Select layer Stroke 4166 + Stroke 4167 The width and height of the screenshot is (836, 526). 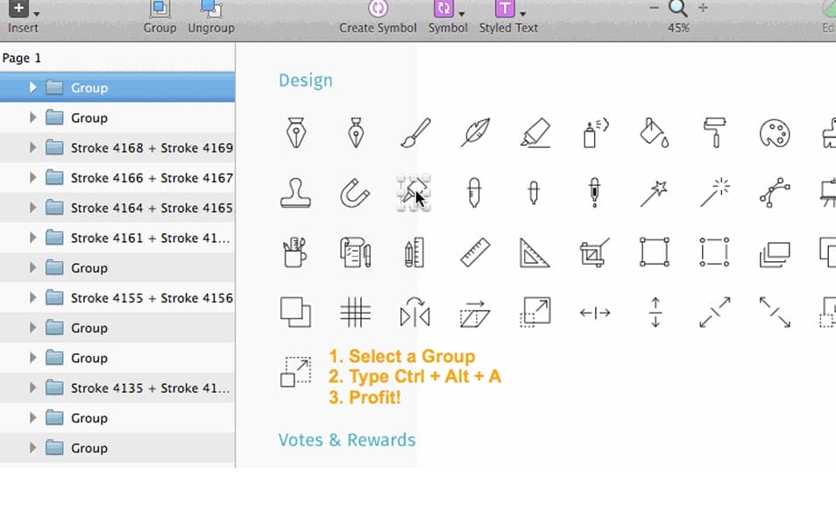pyautogui.click(x=117, y=177)
